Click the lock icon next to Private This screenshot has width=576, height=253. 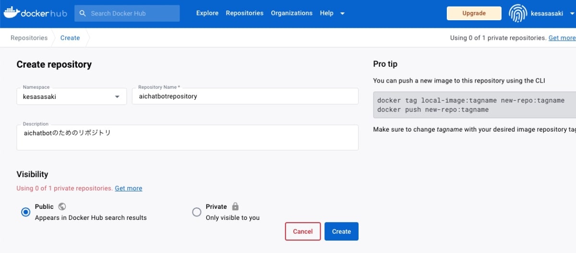235,206
